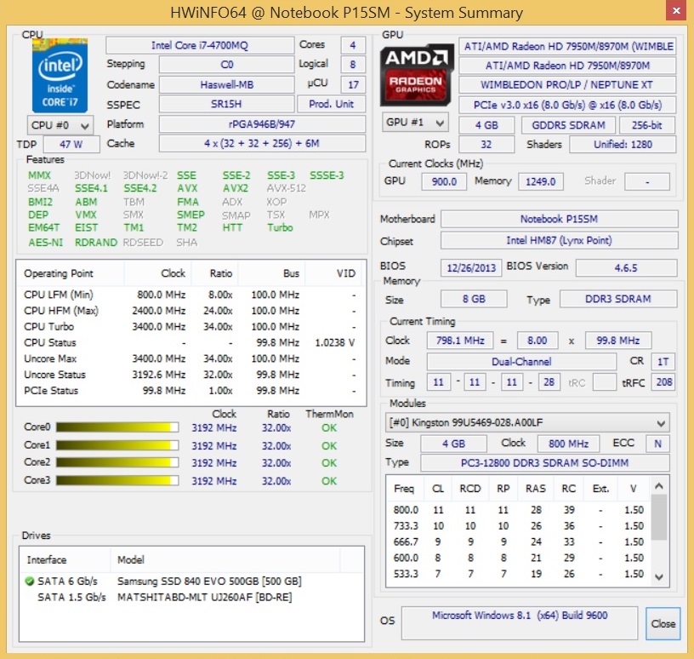Click the Core1 usage bar
694x659 pixels.
pyautogui.click(x=117, y=445)
